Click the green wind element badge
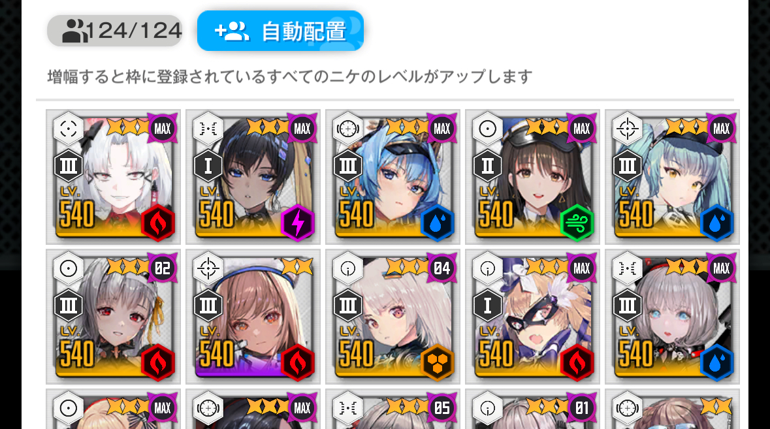The image size is (770, 429). coord(577,223)
